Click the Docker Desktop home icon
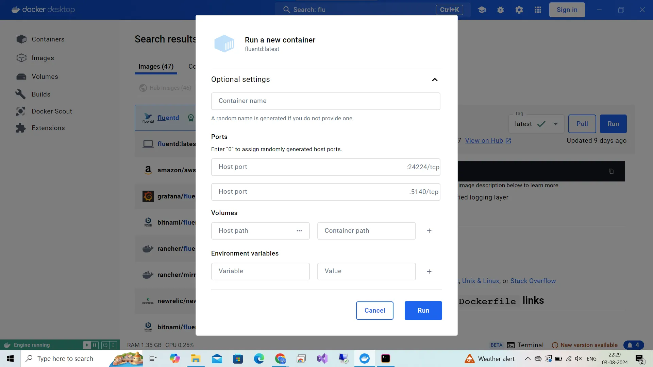 pos(16,10)
